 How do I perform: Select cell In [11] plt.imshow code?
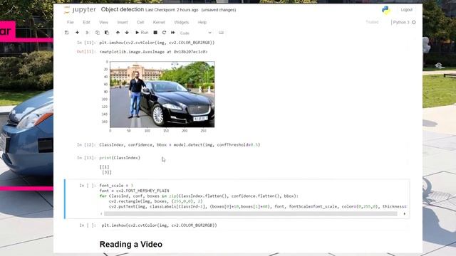click(157, 43)
